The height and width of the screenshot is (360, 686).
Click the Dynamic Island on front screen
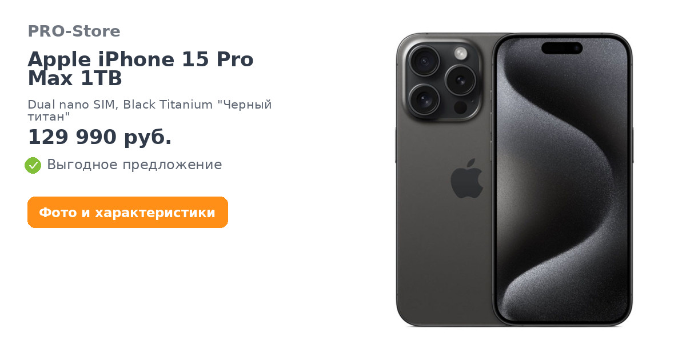562,48
